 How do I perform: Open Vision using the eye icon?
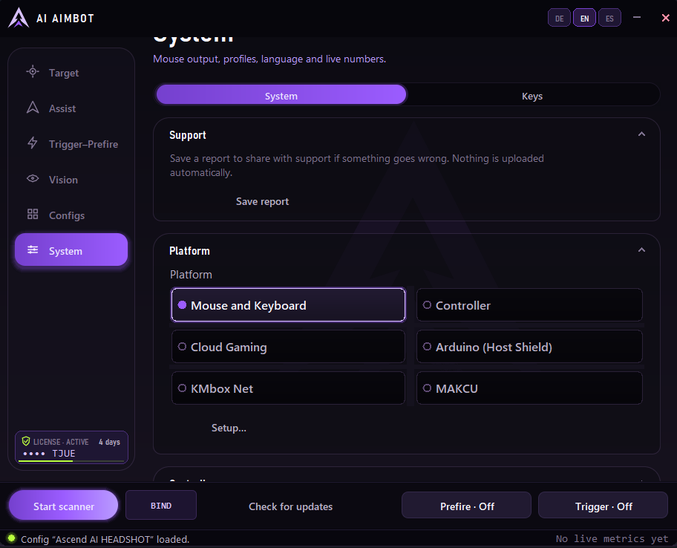(x=33, y=179)
